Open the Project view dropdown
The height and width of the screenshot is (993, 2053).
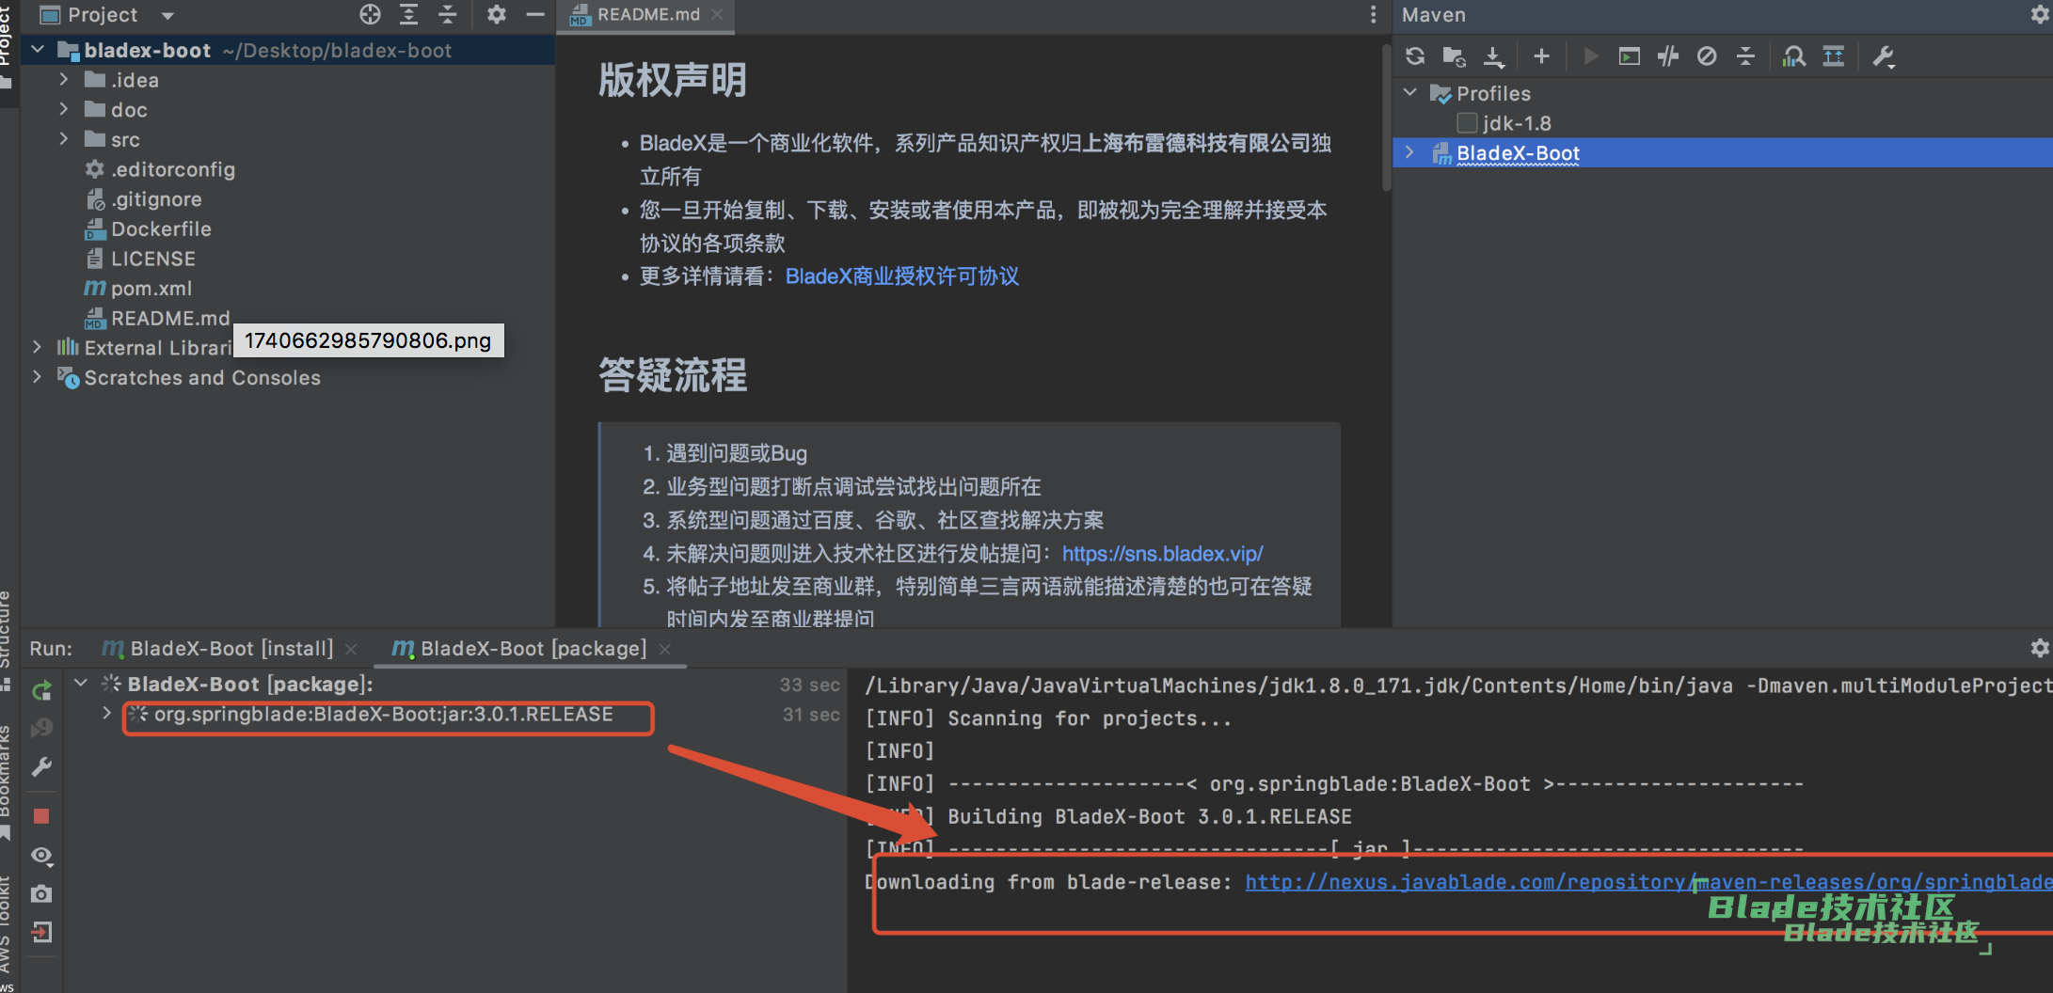click(x=167, y=15)
